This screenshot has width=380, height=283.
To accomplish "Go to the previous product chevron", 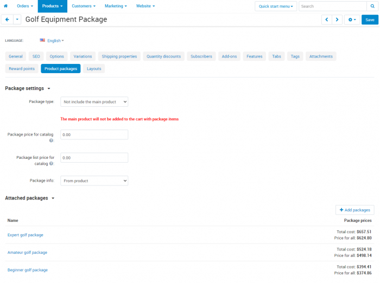I will click(x=327, y=20).
